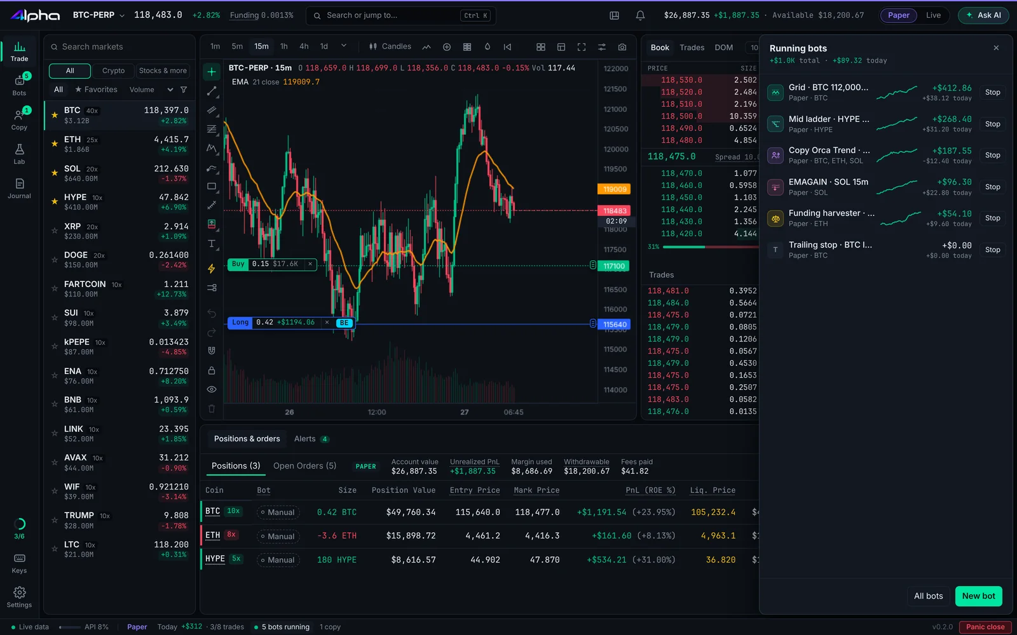Click the All bots button

(928, 596)
